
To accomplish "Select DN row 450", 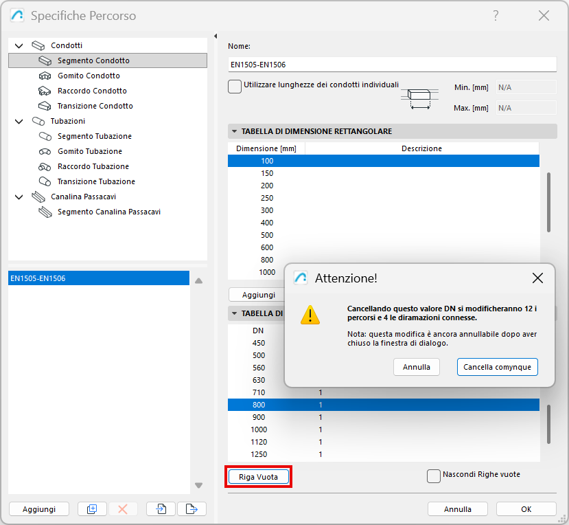I will click(256, 343).
